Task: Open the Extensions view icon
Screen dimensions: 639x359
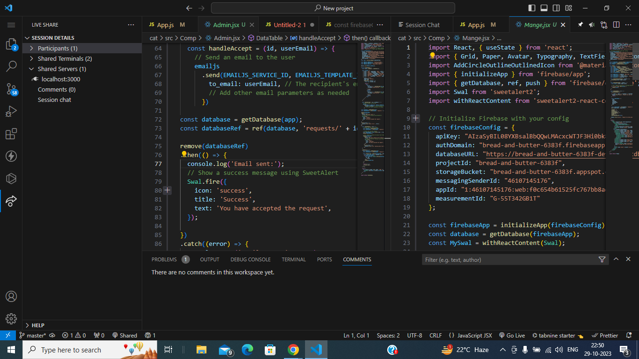Action: [x=11, y=134]
